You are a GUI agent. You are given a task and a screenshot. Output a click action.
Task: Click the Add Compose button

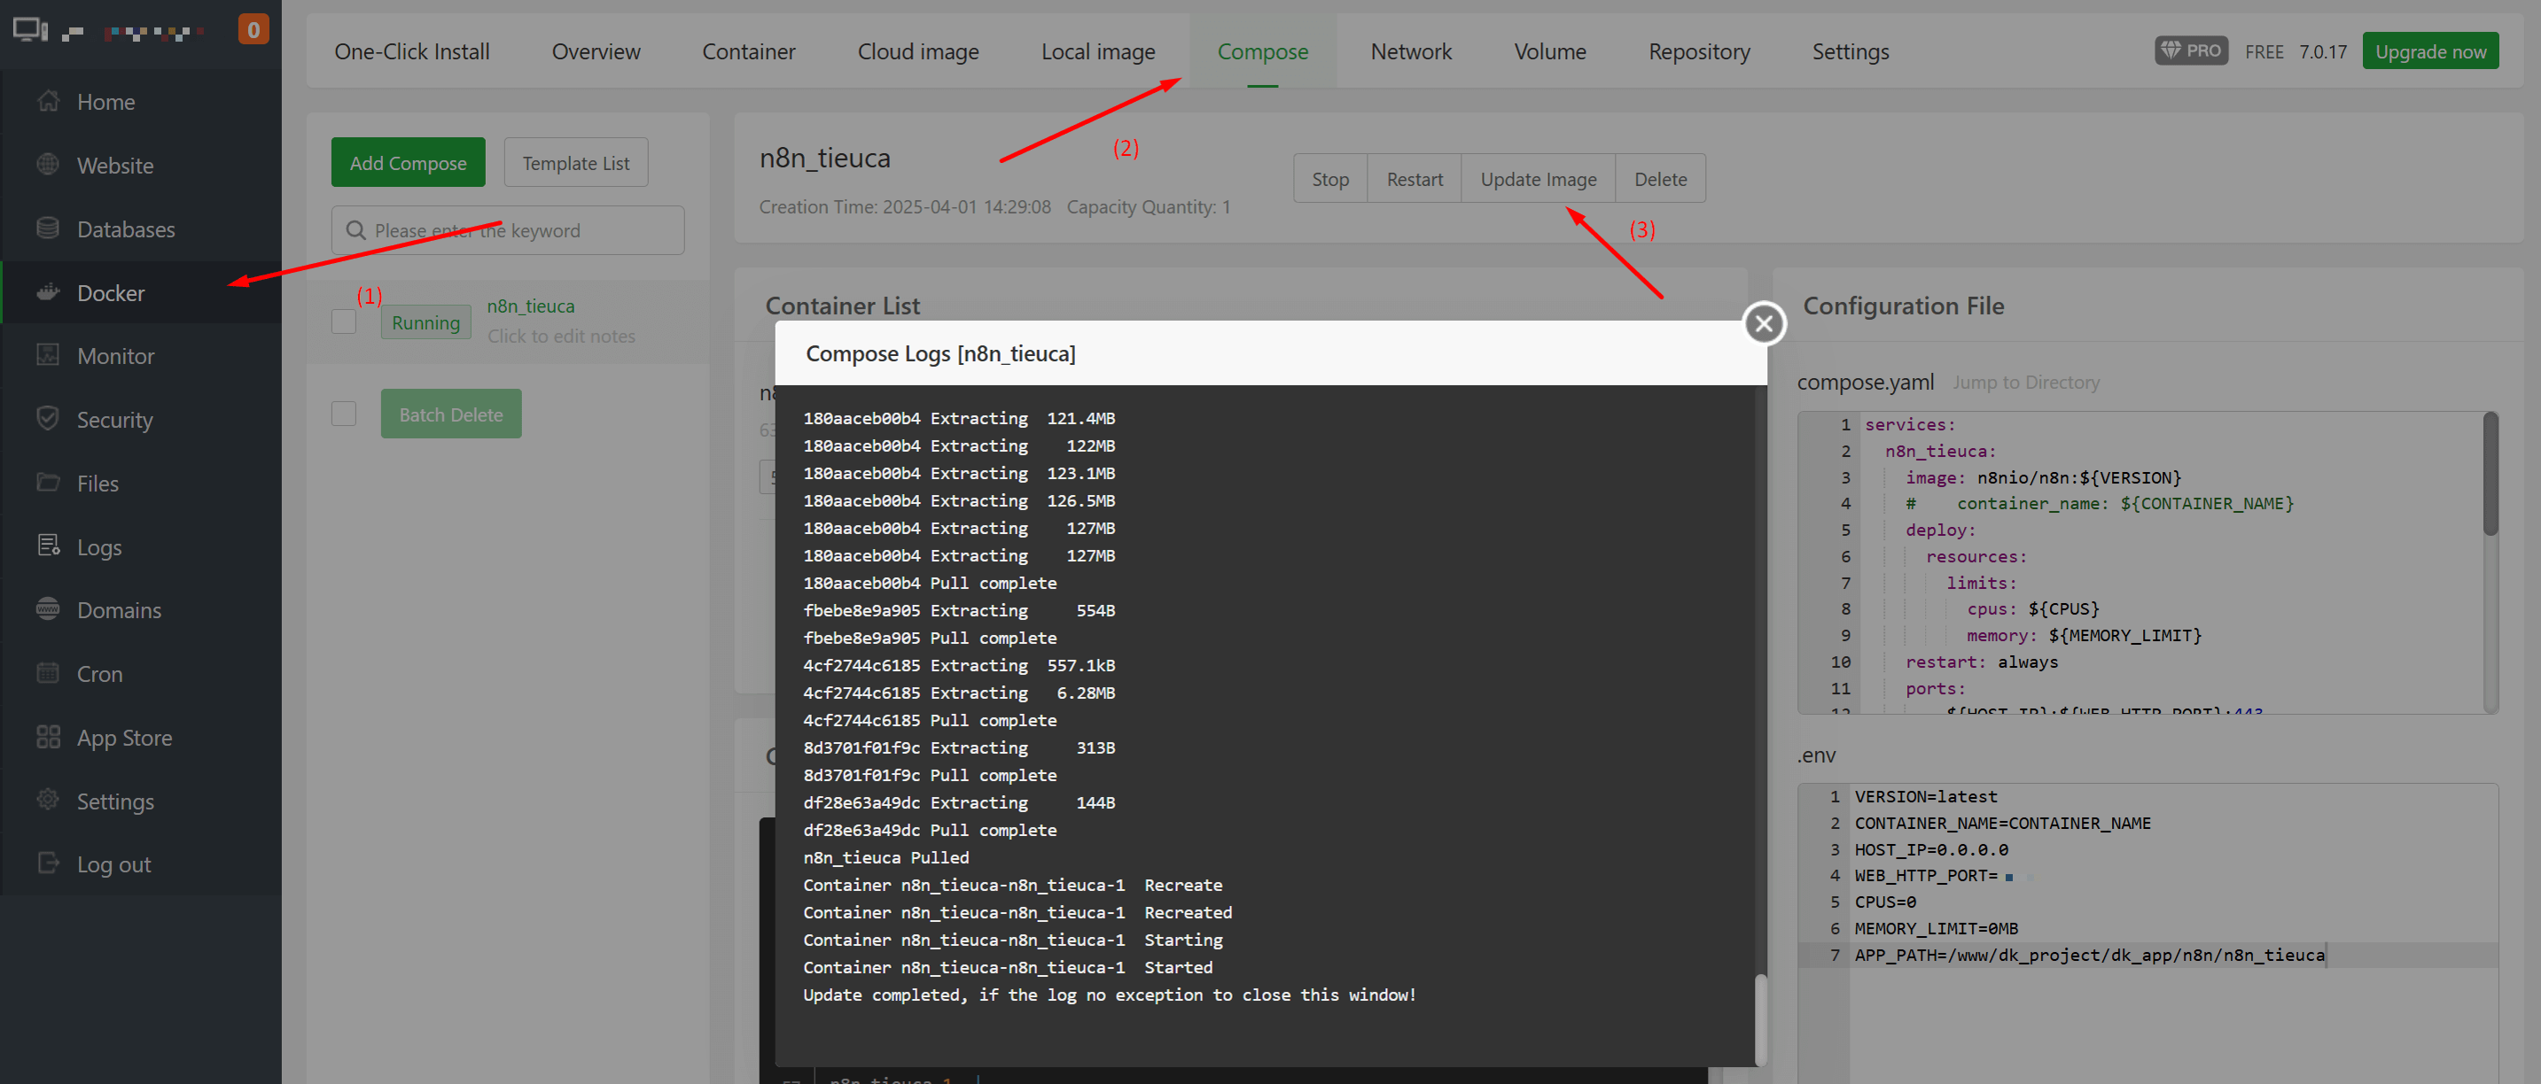pyautogui.click(x=408, y=163)
